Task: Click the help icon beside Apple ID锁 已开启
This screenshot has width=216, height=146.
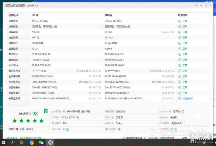Action: coord(183,112)
